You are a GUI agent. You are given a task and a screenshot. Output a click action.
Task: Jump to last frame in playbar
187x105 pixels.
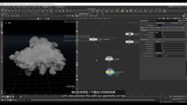tap(13, 97)
